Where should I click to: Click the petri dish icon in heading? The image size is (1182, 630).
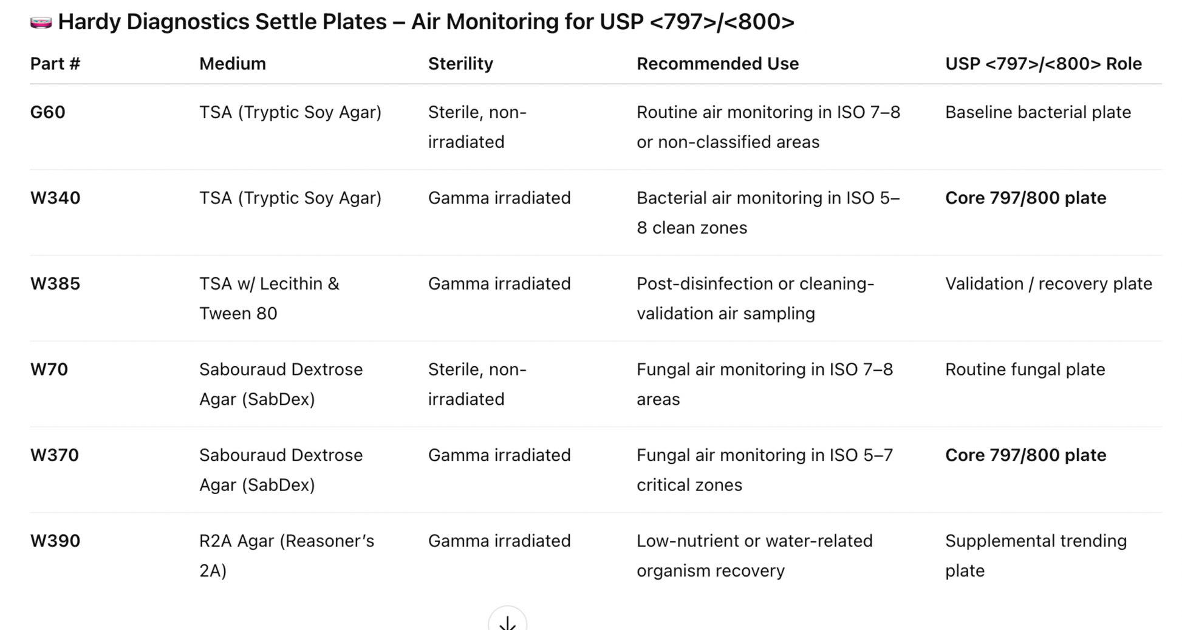(41, 22)
